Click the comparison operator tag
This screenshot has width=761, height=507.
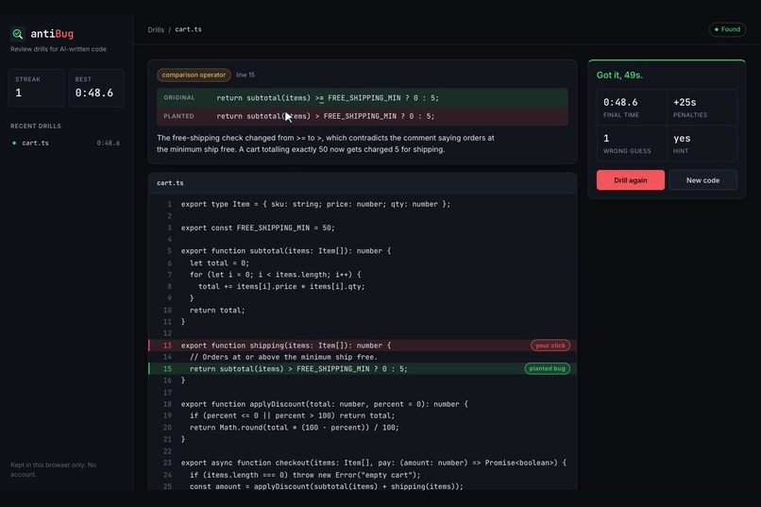194,75
